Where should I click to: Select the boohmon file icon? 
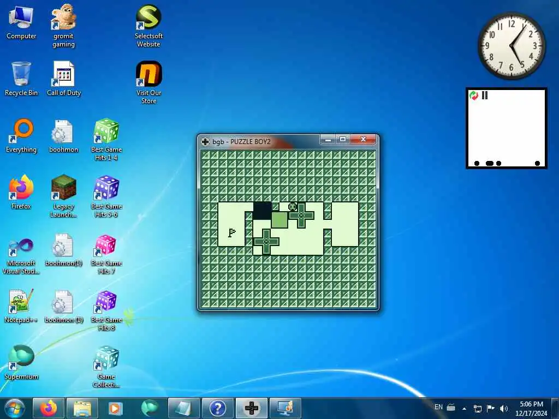click(63, 136)
